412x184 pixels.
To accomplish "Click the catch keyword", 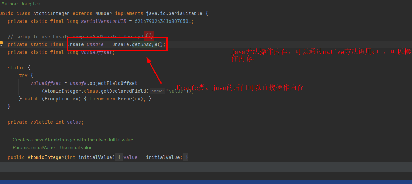I will click(32, 99).
